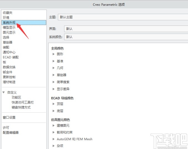Collapse the 自定义 tree node

tap(4, 92)
